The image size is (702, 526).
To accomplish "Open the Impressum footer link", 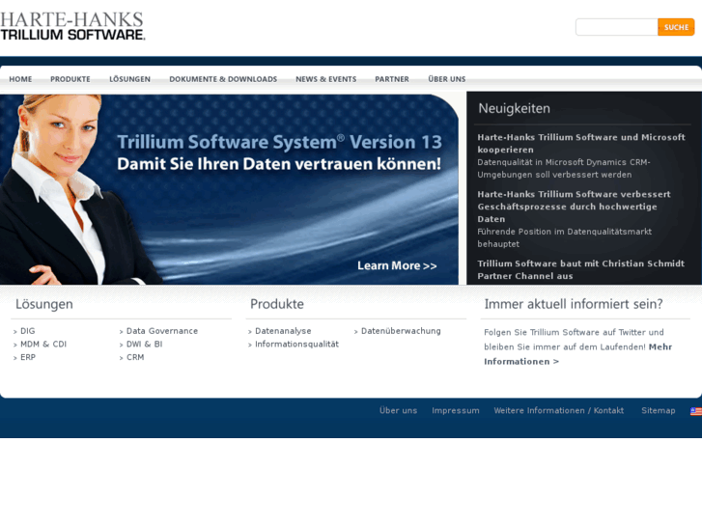I will click(x=456, y=410).
